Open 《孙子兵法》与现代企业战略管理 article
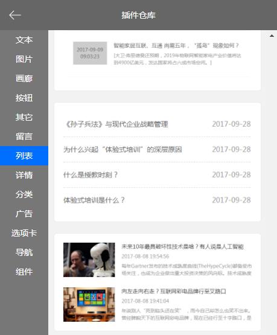 [116, 124]
